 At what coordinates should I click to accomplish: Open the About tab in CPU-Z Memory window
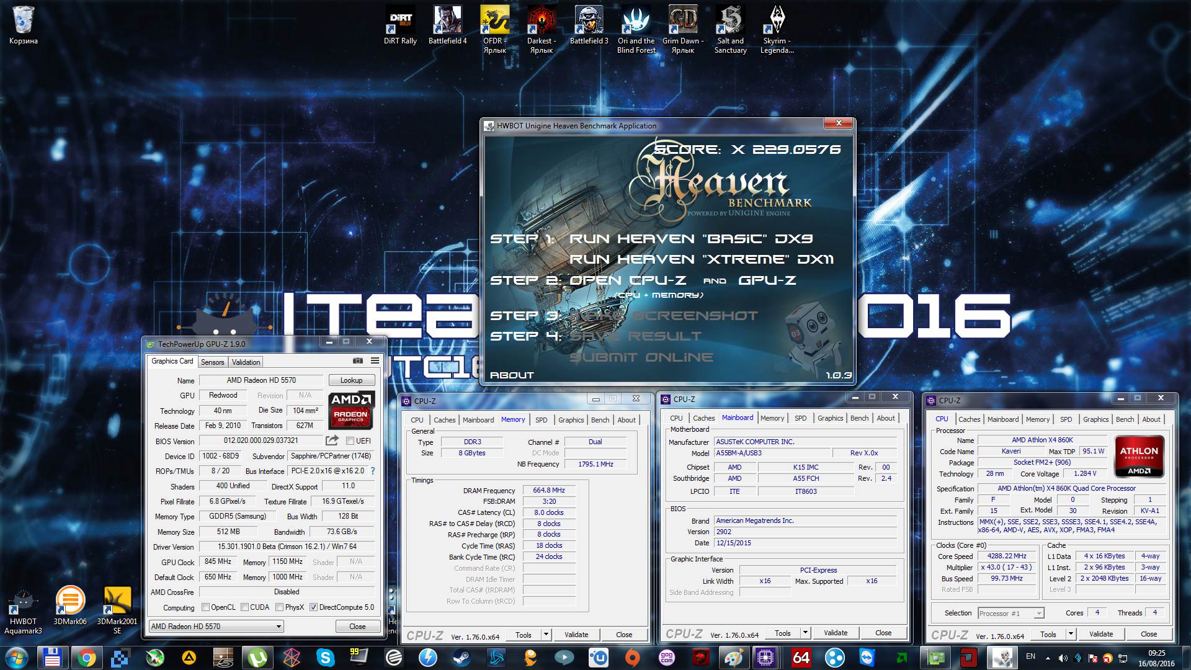(x=627, y=420)
